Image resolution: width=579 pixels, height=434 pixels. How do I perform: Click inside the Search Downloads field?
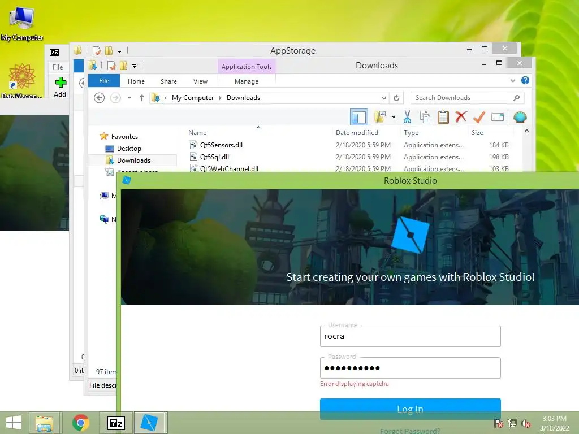[468, 98]
